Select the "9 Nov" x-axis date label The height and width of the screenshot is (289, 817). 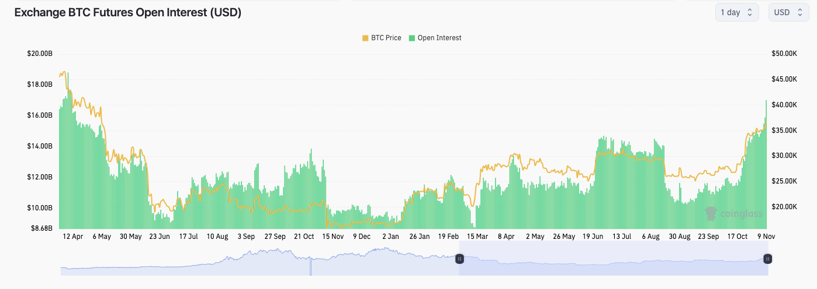pyautogui.click(x=766, y=237)
